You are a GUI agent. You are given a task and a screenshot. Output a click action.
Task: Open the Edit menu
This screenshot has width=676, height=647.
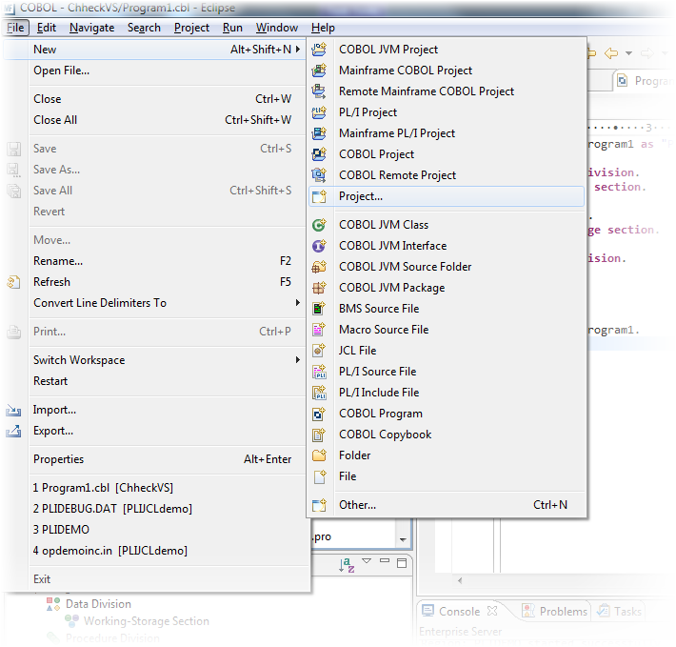(x=46, y=28)
